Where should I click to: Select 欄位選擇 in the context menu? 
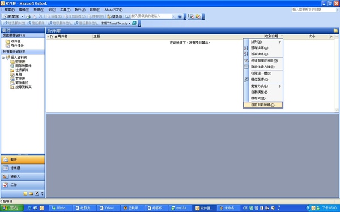(x=263, y=79)
